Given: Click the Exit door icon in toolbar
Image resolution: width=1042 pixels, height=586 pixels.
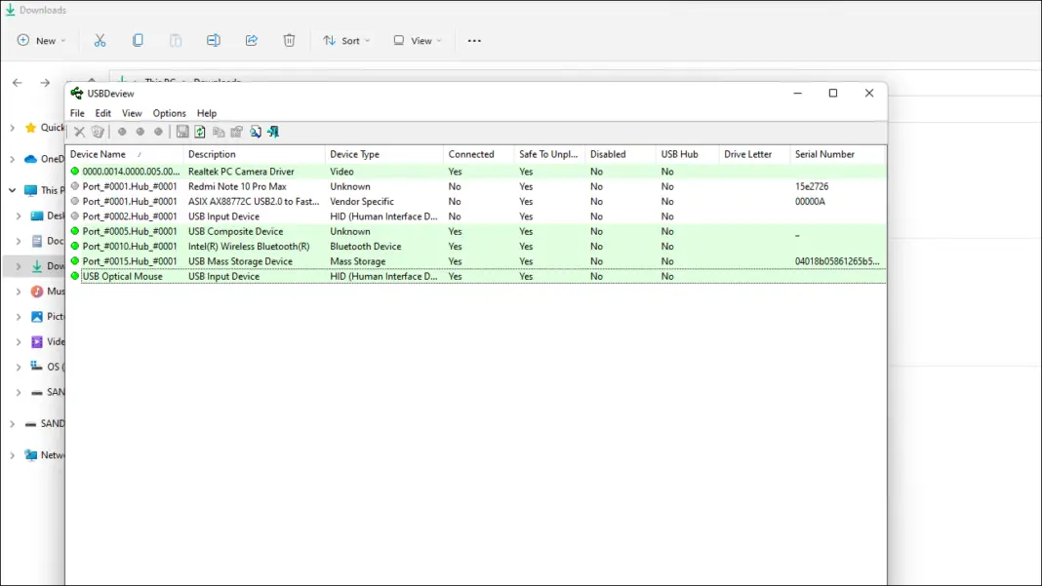Looking at the screenshot, I should (x=273, y=131).
